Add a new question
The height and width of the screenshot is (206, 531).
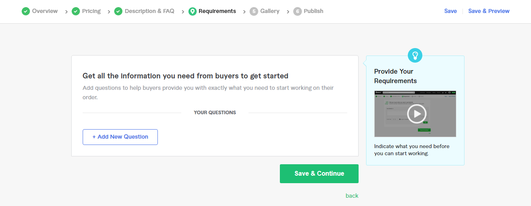[120, 137]
